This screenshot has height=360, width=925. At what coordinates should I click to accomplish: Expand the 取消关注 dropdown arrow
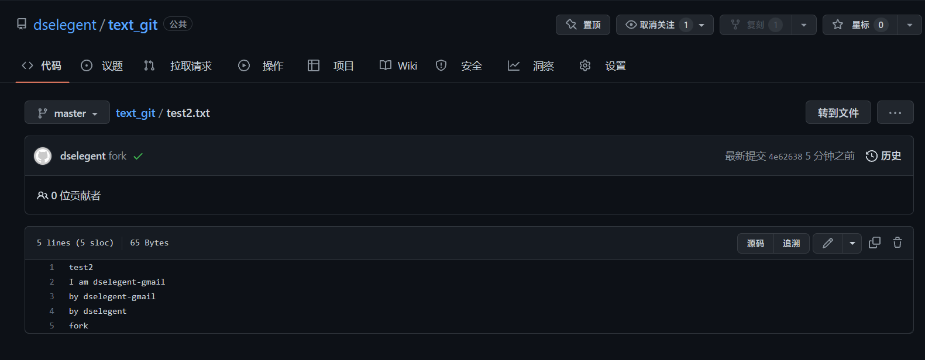click(702, 25)
